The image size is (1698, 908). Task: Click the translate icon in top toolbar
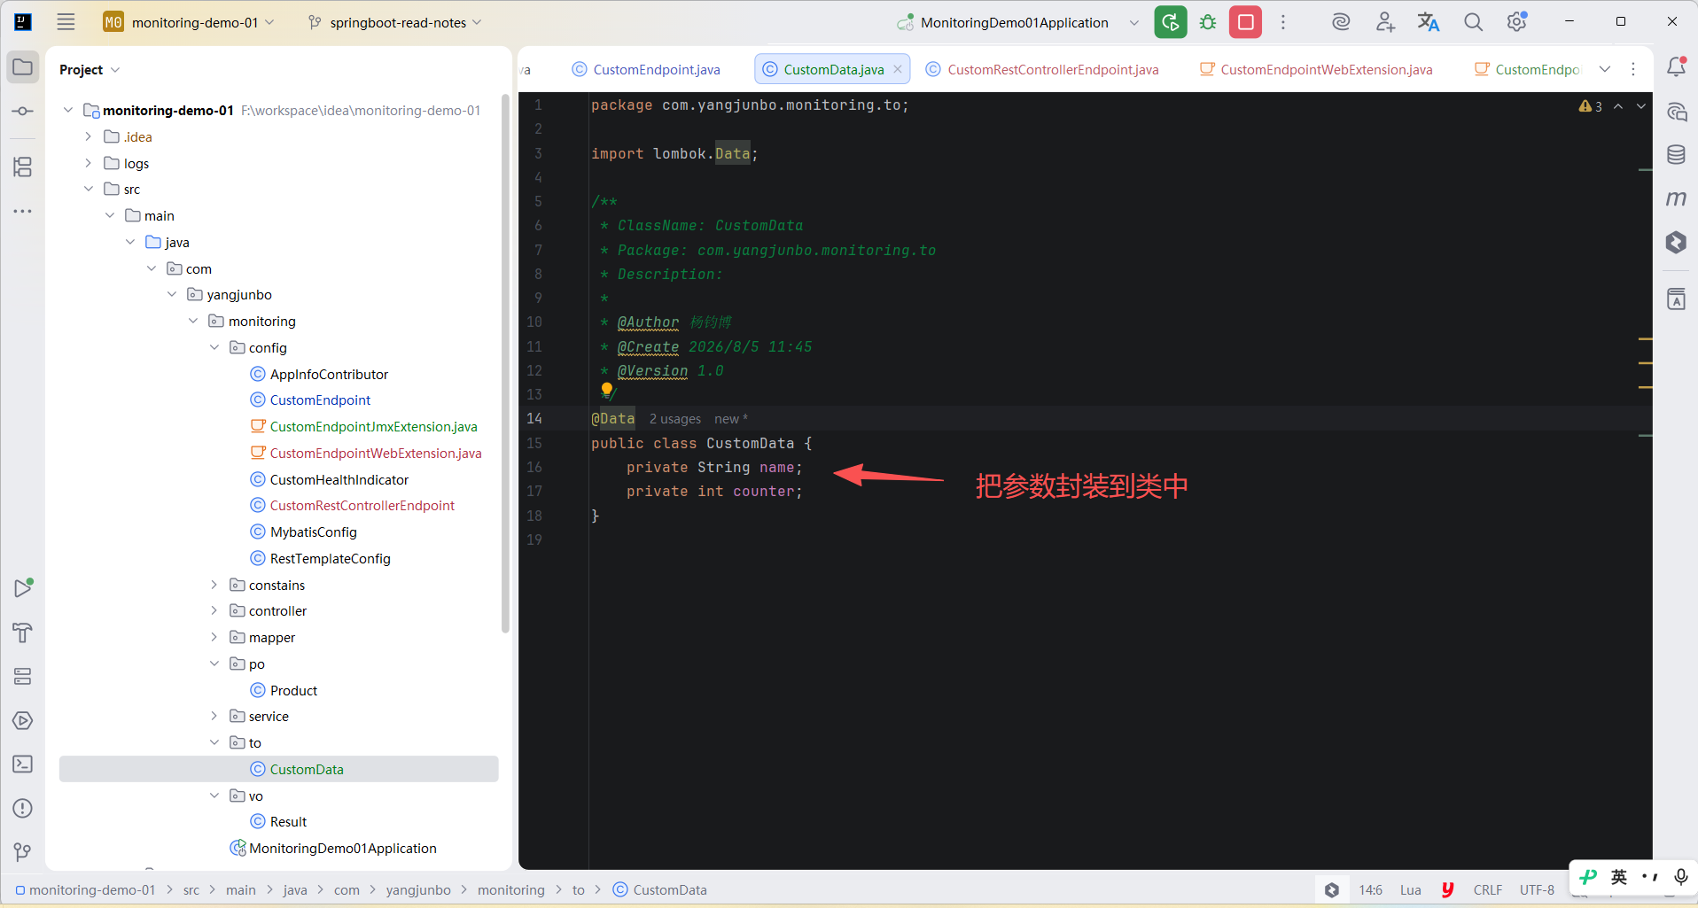1429,22
